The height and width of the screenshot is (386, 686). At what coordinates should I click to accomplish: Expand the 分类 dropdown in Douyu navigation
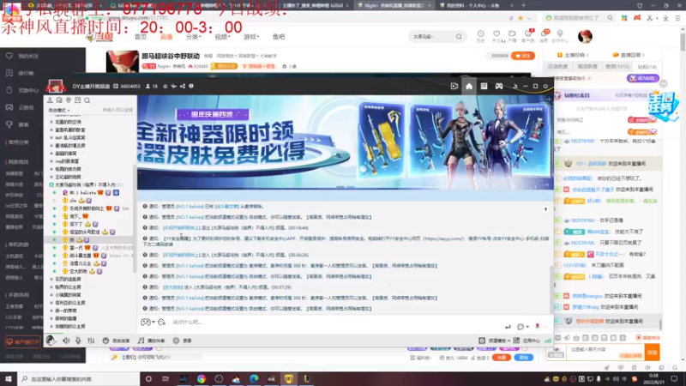194,37
